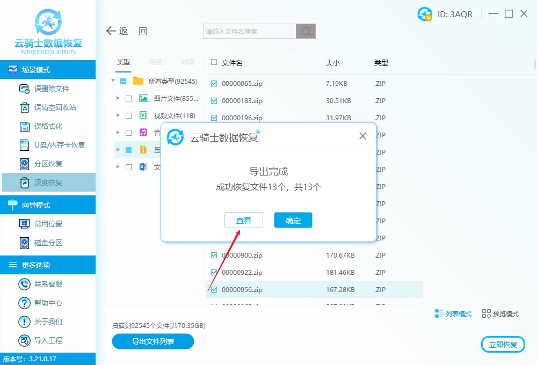Switch to 路径 tab
Image resolution: width=537 pixels, height=365 pixels.
156,62
